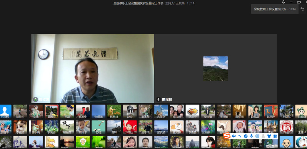Open Sogou soft keyboard icon
The height and width of the screenshot is (149, 307).
pos(257,136)
